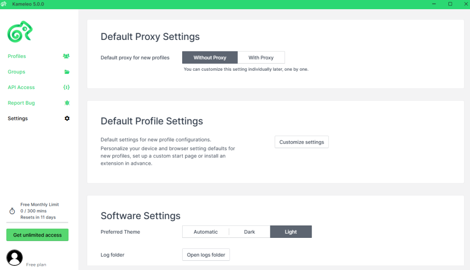This screenshot has width=470, height=270.
Task: Click 'Default Proxy Settings' heading
Action: pos(150,37)
